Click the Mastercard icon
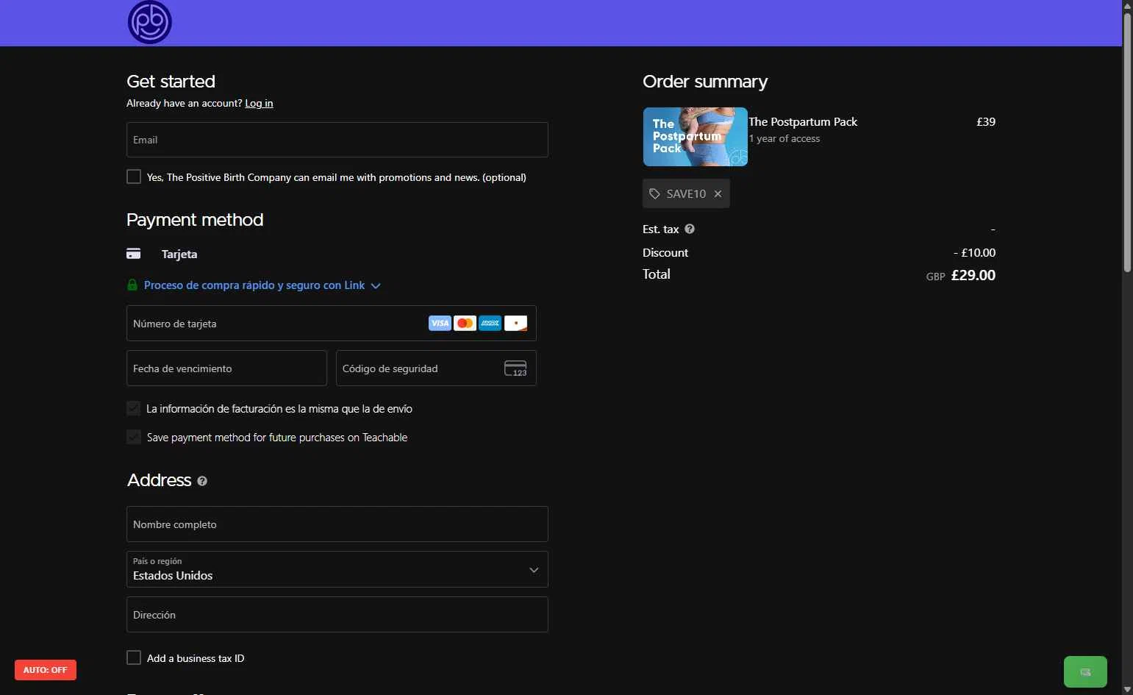Viewport: 1133px width, 695px height. 465,323
